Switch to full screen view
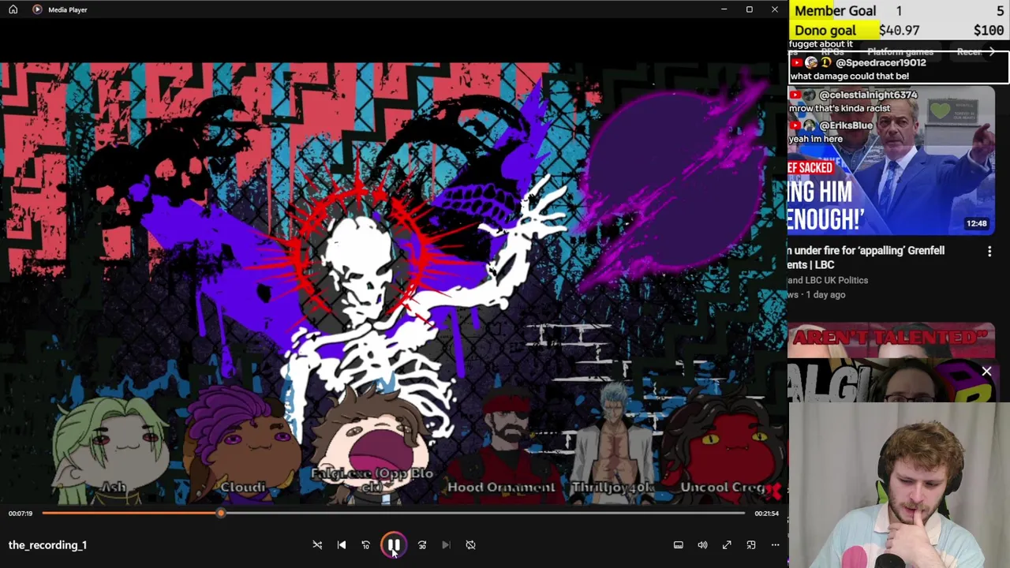Image resolution: width=1010 pixels, height=568 pixels. point(727,545)
